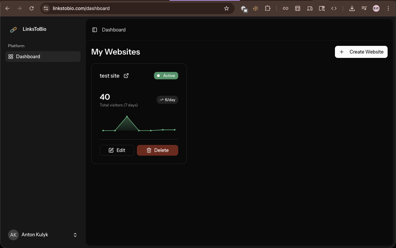This screenshot has height=248, width=396.
Task: Open the Chrome three-dot menu
Action: 388,8
